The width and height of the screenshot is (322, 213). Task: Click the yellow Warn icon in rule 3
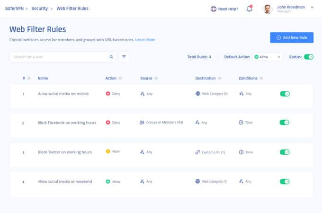pos(108,151)
